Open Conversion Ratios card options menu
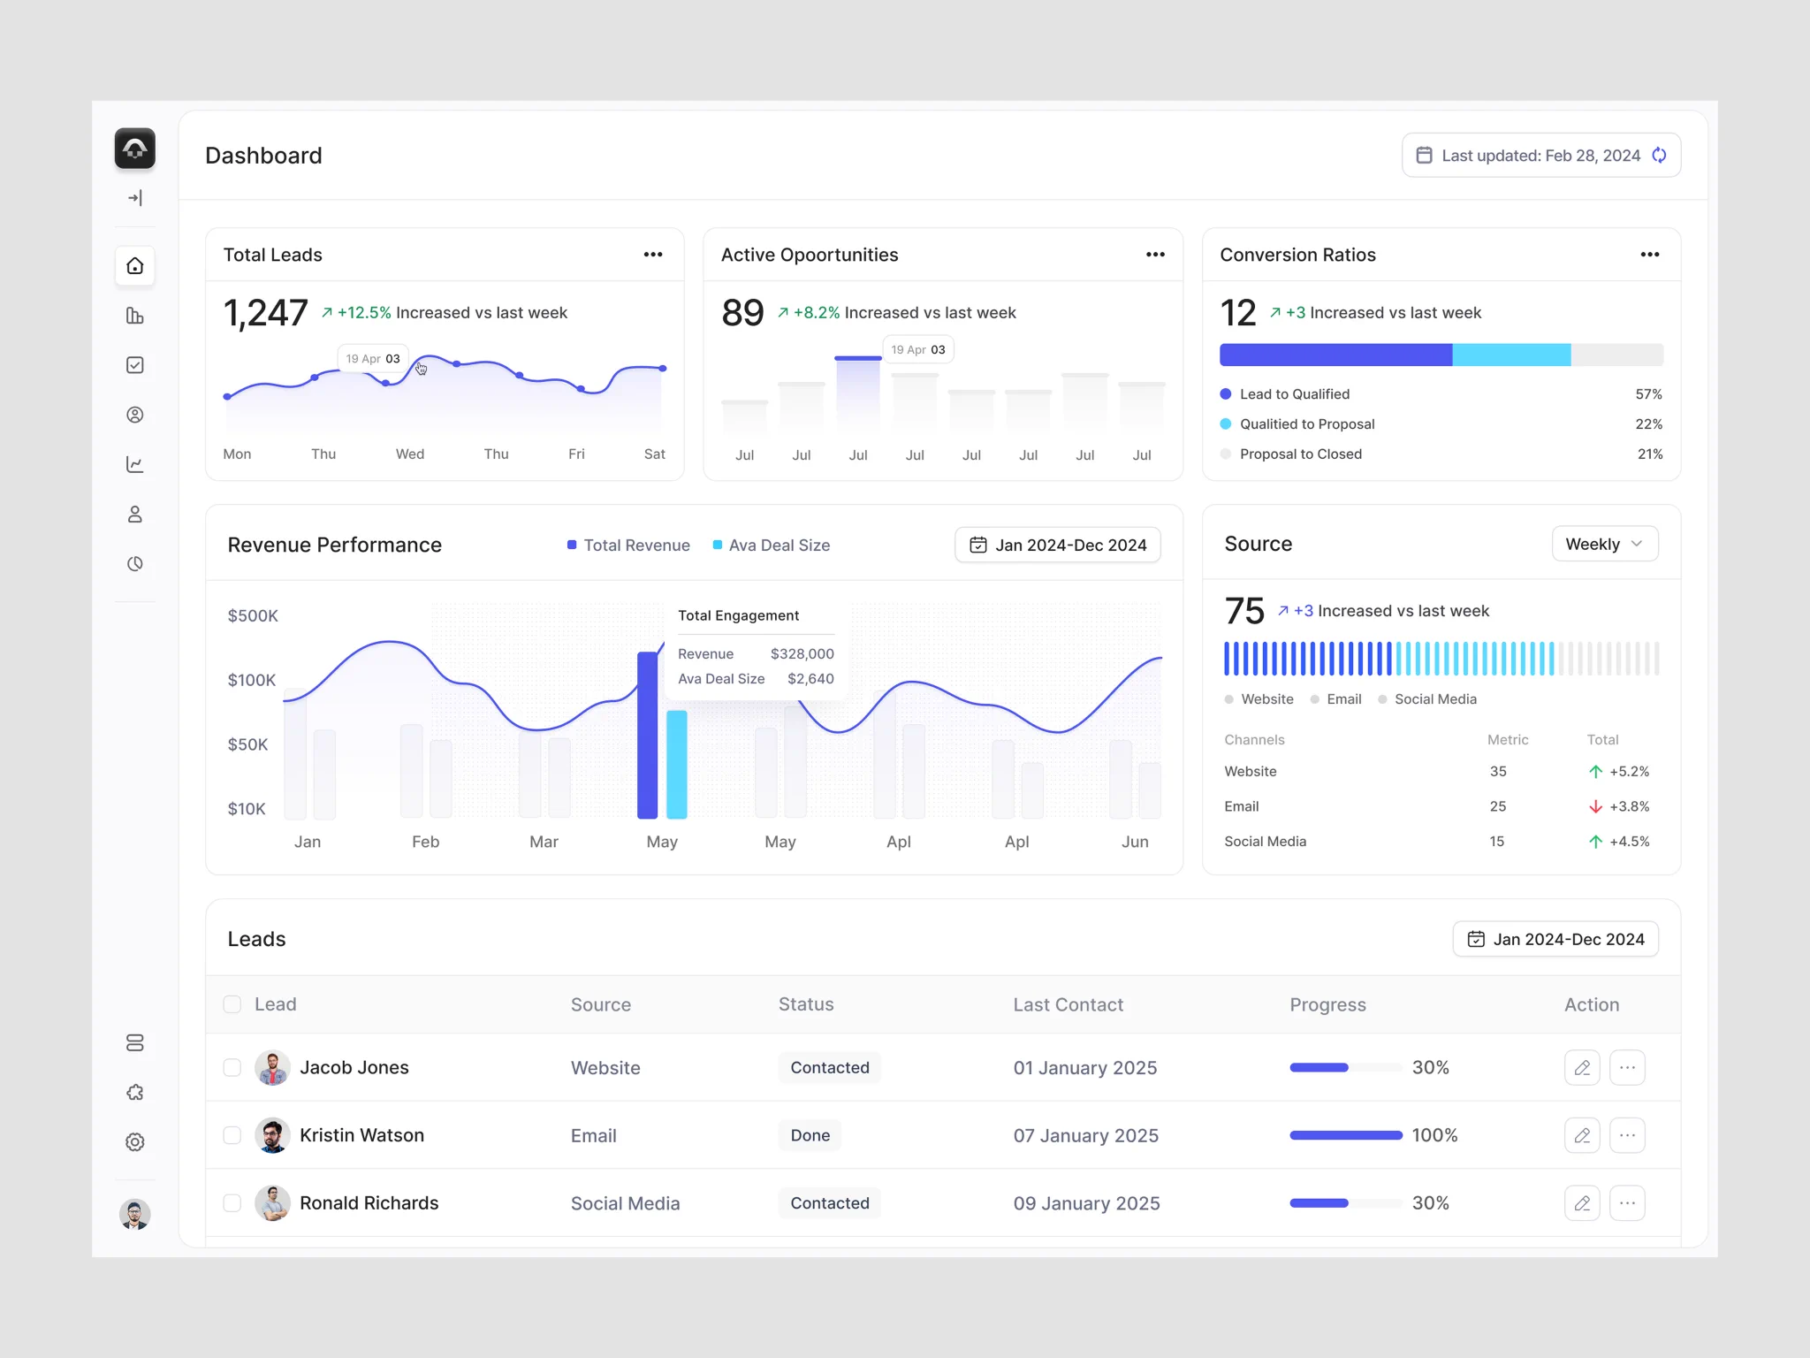This screenshot has height=1358, width=1810. 1650,255
